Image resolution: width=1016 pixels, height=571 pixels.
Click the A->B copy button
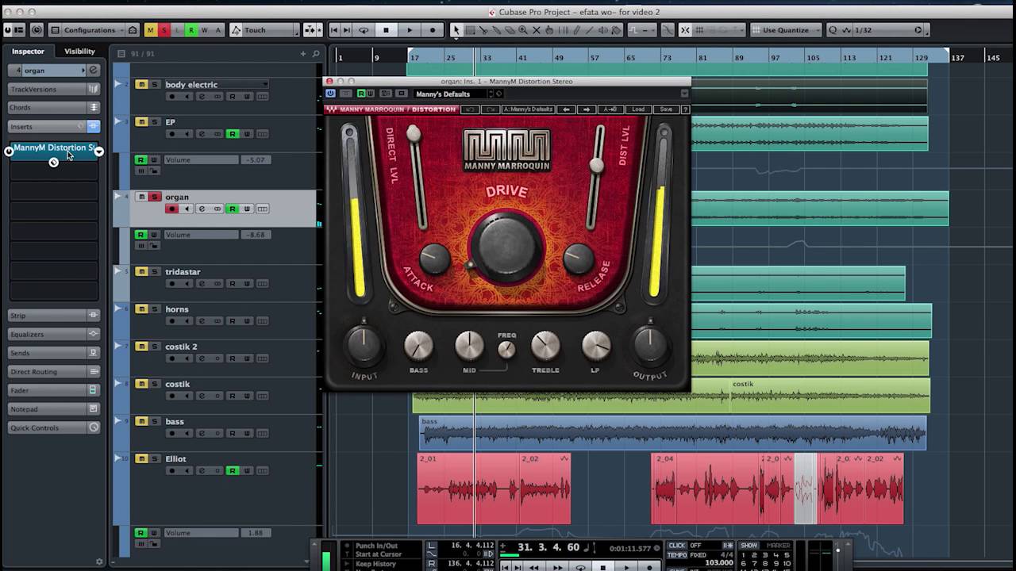[x=610, y=109]
